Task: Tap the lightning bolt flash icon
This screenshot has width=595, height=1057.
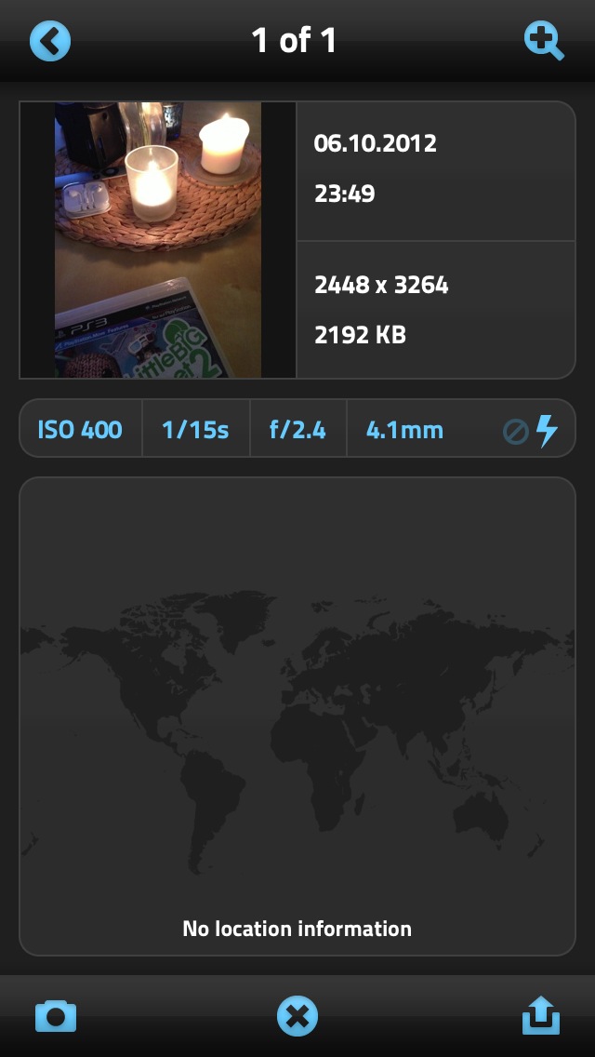Action: [548, 431]
